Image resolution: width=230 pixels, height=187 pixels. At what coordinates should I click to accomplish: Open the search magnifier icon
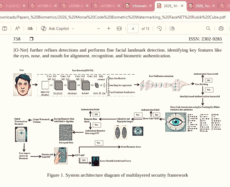point(208,29)
